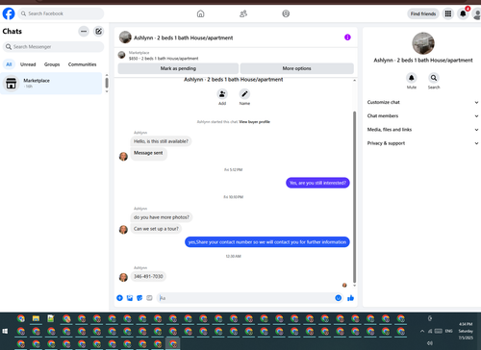Click ENG language indicator in taskbar
Viewport: 481px width, 350px height.
pos(448,331)
